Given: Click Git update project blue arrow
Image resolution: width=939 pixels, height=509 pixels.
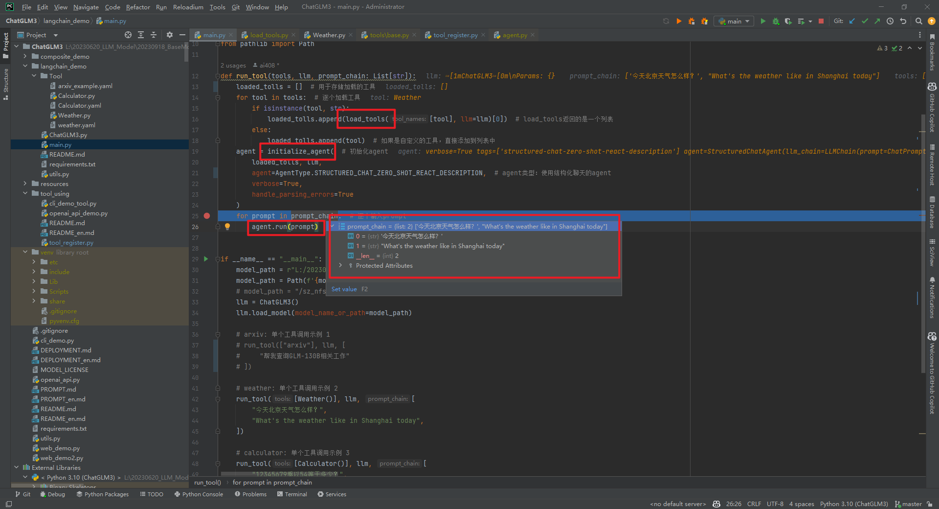Looking at the screenshot, I should pyautogui.click(x=852, y=21).
